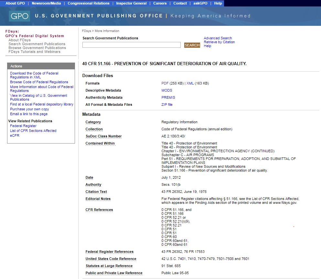The height and width of the screenshot is (279, 321).
Task: Email a link to this page
Action: 29,114
